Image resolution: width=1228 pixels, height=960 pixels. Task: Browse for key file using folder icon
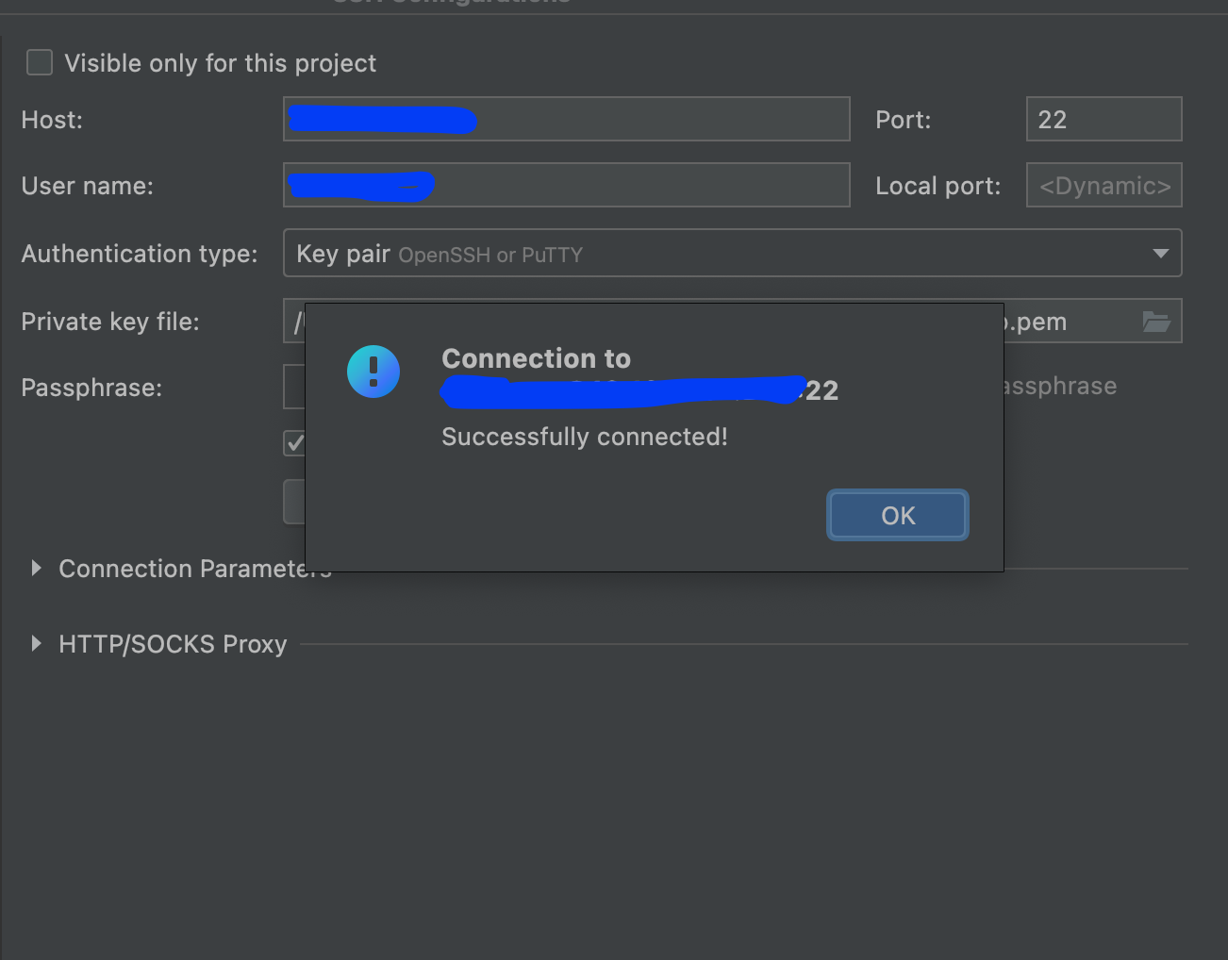pyautogui.click(x=1156, y=322)
